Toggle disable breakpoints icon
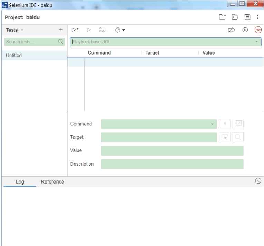The width and height of the screenshot is (264, 246). pyautogui.click(x=231, y=30)
